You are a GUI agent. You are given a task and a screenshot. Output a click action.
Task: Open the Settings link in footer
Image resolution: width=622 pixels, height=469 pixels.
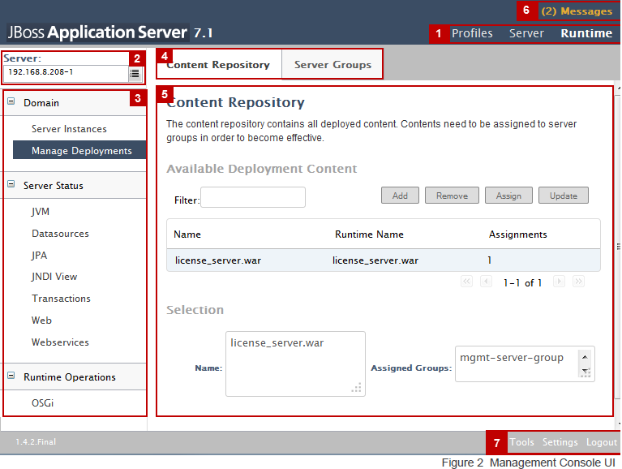pyautogui.click(x=560, y=442)
